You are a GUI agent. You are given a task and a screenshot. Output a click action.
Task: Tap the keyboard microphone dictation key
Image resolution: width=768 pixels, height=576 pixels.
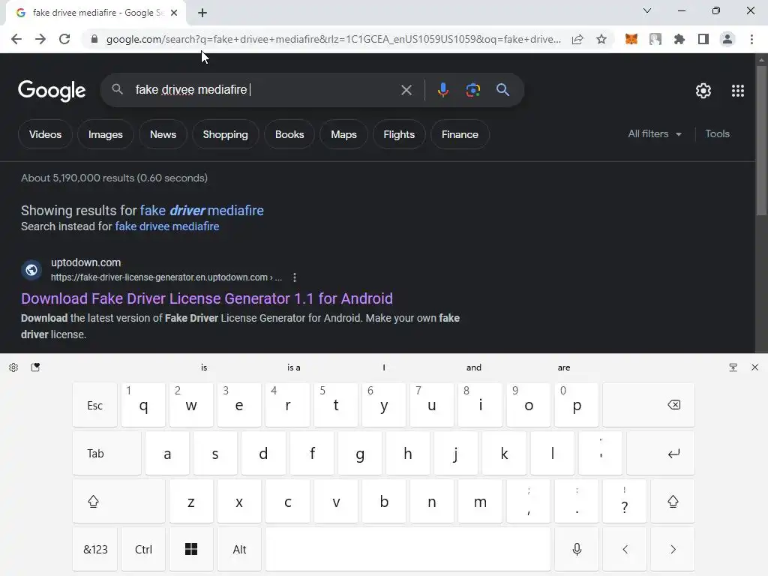click(x=577, y=549)
